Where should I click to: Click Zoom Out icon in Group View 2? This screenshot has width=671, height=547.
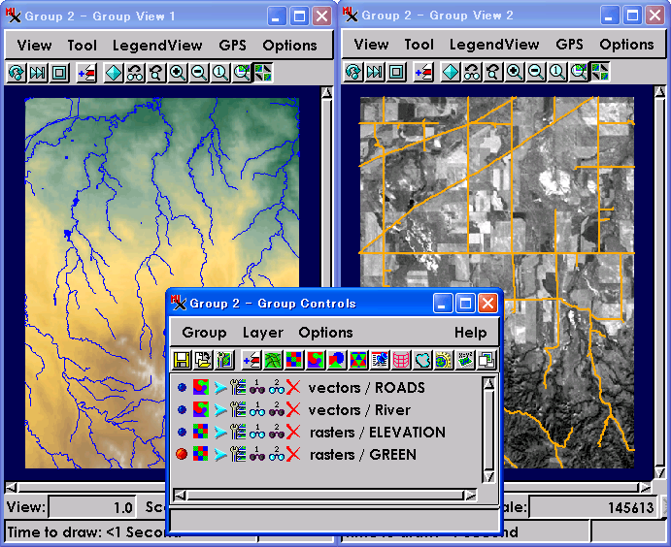(x=535, y=73)
